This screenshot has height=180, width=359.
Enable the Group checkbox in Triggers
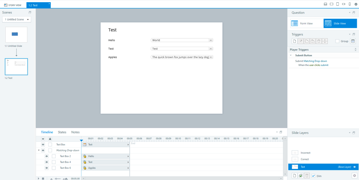click(337, 41)
